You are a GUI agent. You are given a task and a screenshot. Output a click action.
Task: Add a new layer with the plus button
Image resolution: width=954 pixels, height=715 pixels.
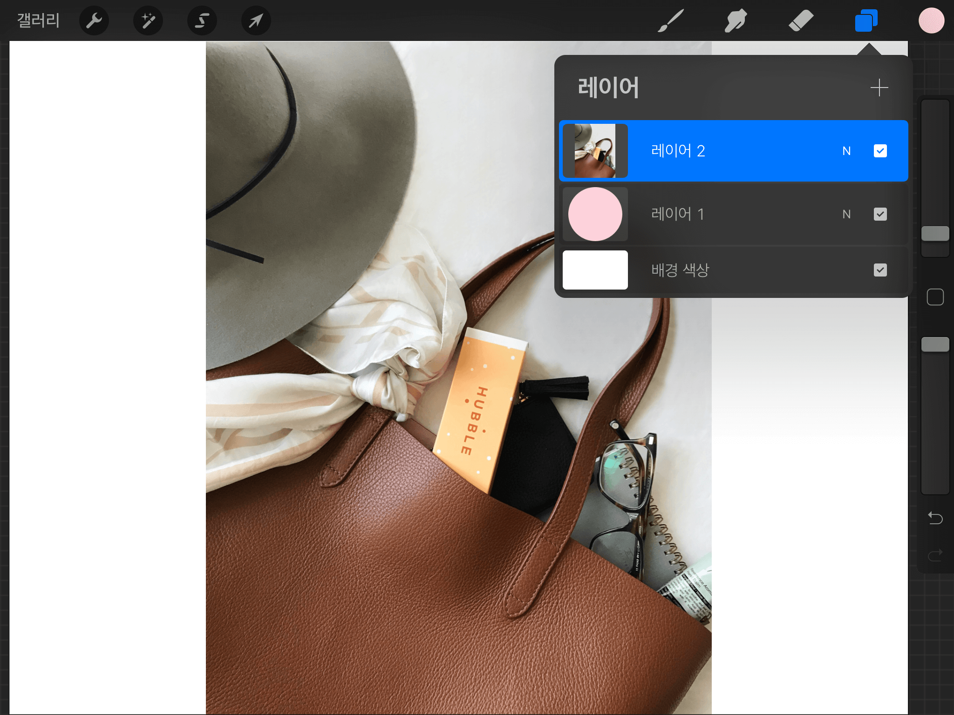(879, 88)
